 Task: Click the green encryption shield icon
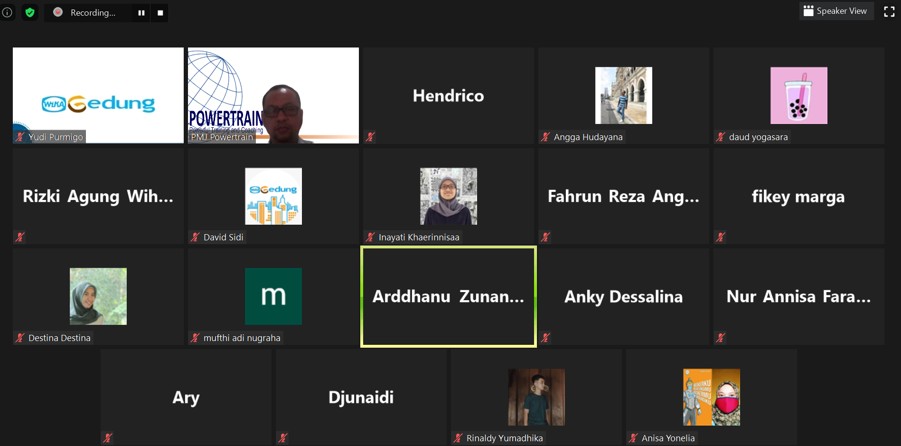pos(30,12)
